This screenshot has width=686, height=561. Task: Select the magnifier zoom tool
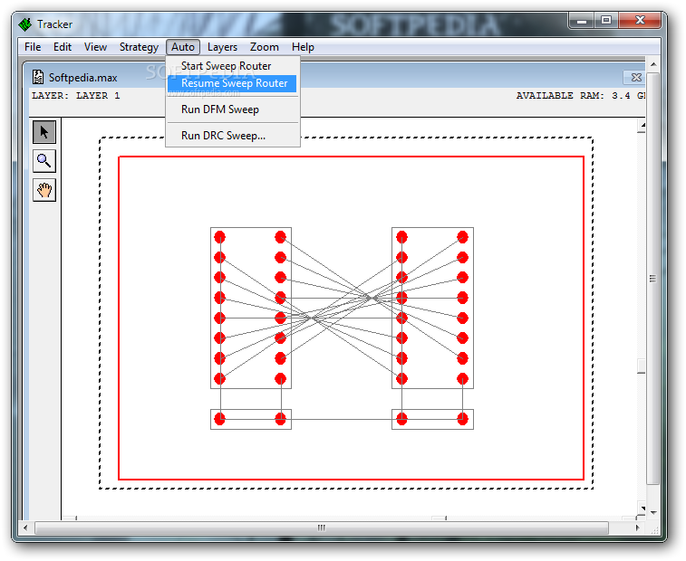coord(44,161)
